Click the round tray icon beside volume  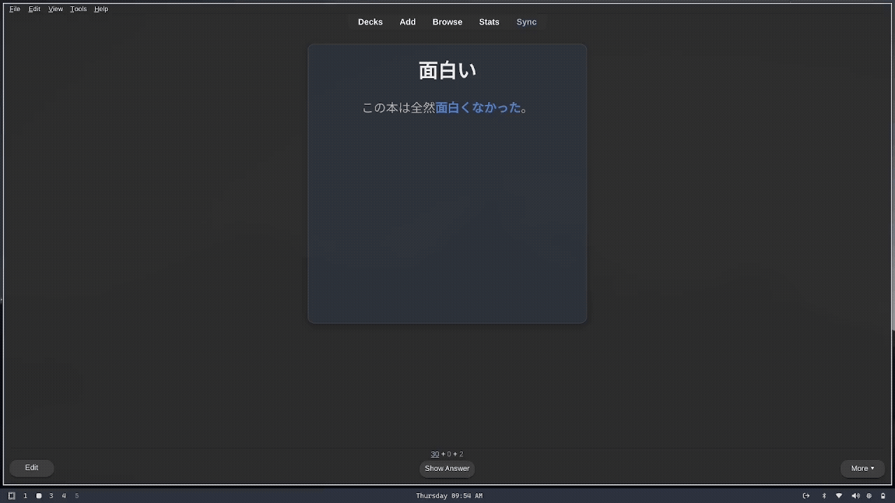pos(869,496)
